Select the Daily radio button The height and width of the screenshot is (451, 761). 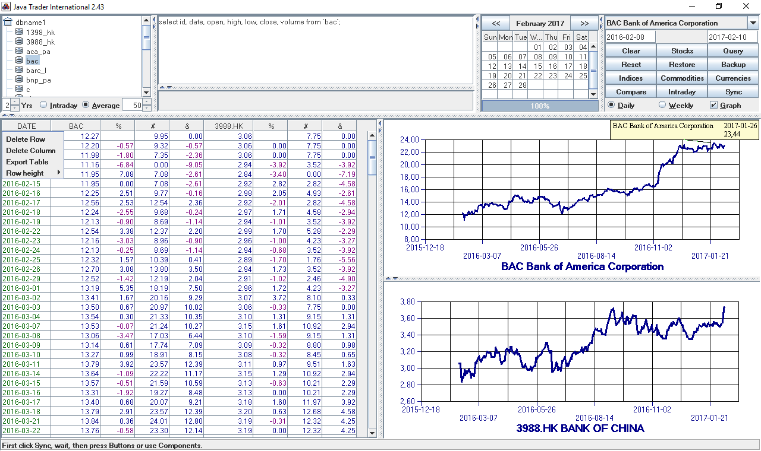(x=611, y=105)
